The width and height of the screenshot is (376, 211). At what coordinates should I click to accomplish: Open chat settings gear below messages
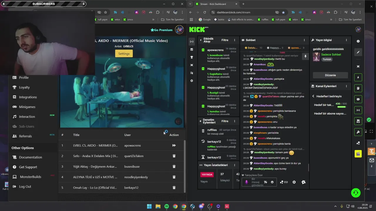[294, 182]
